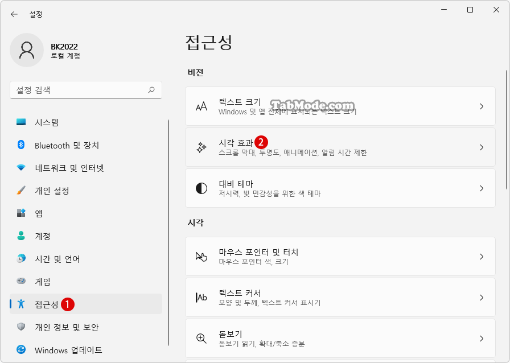
Task: Click the 접근성 accessibility figure icon
Action: [x=21, y=303]
